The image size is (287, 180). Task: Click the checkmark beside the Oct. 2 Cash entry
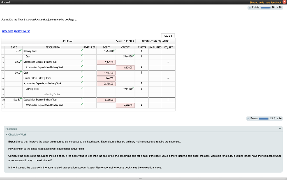point(81,72)
